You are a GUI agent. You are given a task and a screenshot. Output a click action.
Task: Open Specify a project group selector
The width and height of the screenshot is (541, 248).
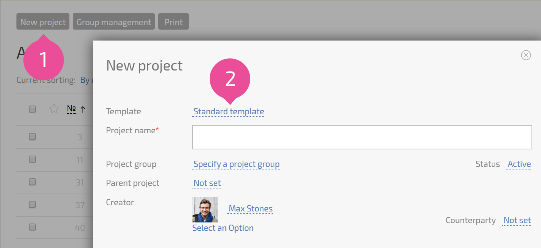tap(236, 164)
